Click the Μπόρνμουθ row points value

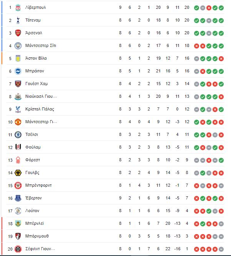tap(187, 236)
